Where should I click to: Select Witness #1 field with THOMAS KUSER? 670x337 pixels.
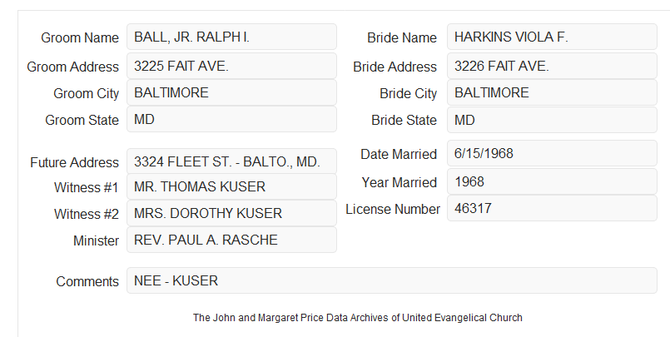point(231,186)
